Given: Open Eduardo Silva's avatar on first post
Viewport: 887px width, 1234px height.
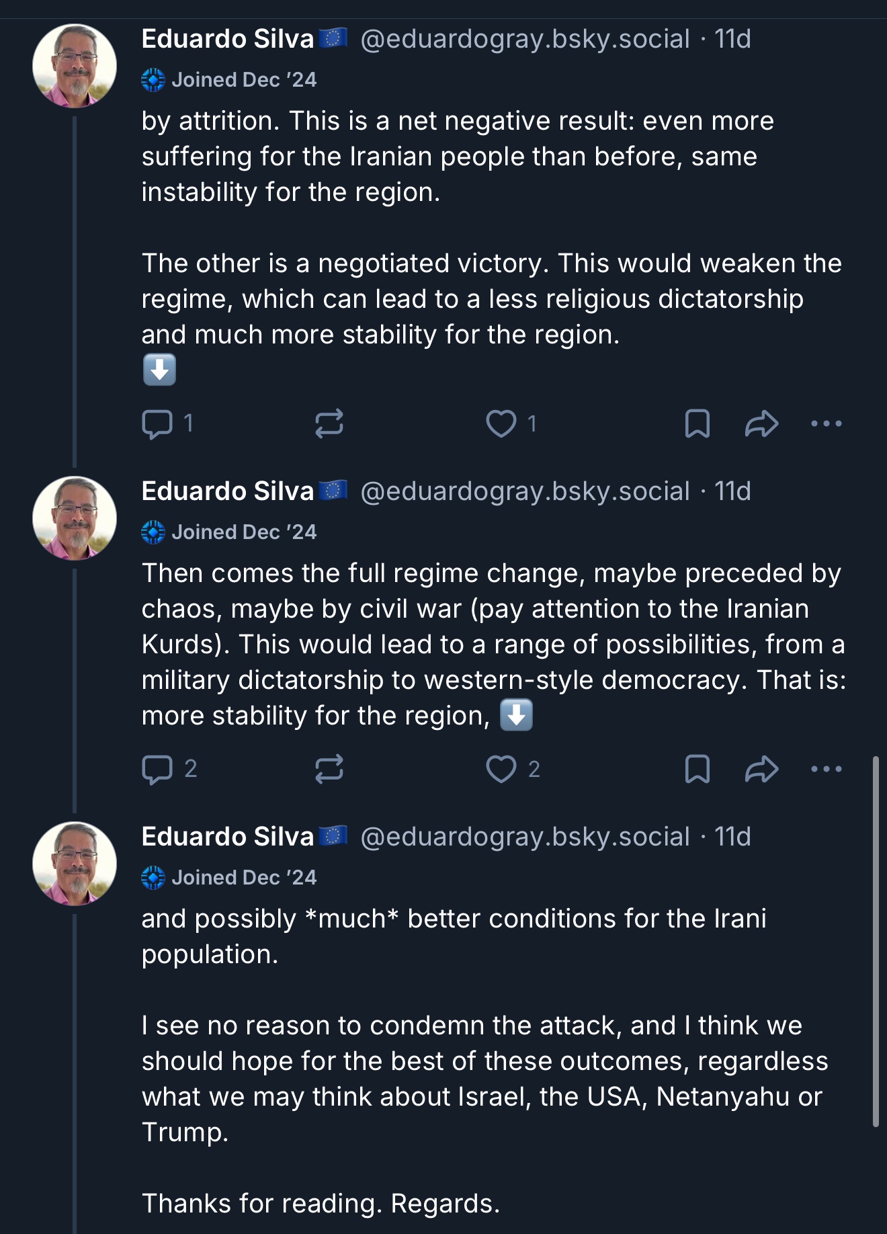Looking at the screenshot, I should click(x=75, y=66).
